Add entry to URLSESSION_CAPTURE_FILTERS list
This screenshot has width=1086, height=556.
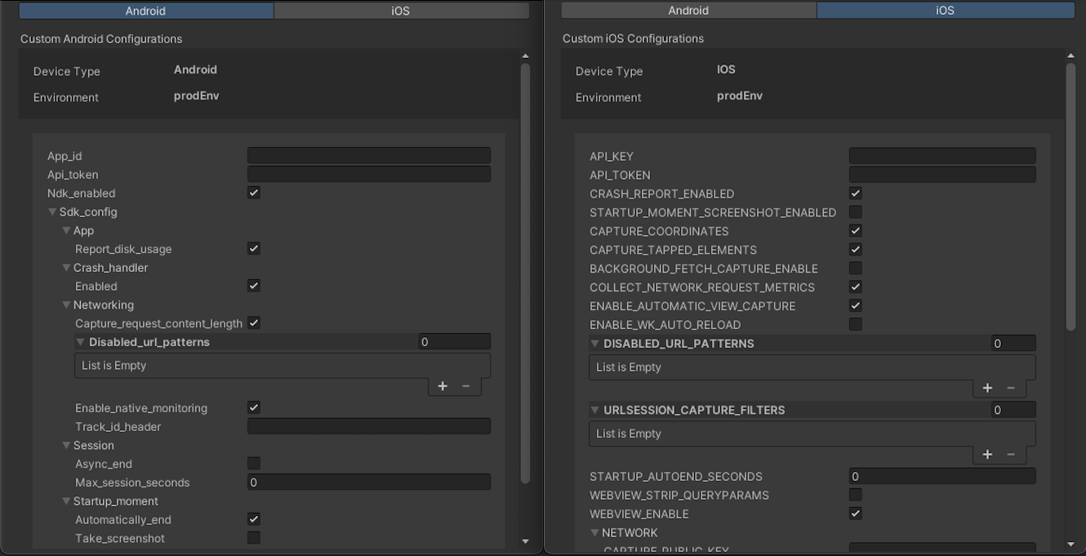pyautogui.click(x=987, y=455)
